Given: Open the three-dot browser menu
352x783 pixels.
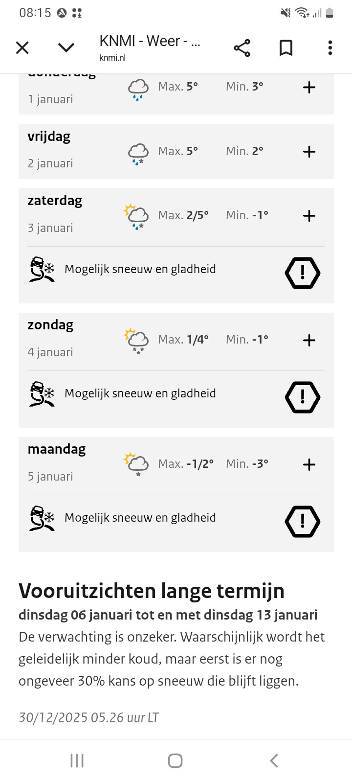Looking at the screenshot, I should pos(330,48).
